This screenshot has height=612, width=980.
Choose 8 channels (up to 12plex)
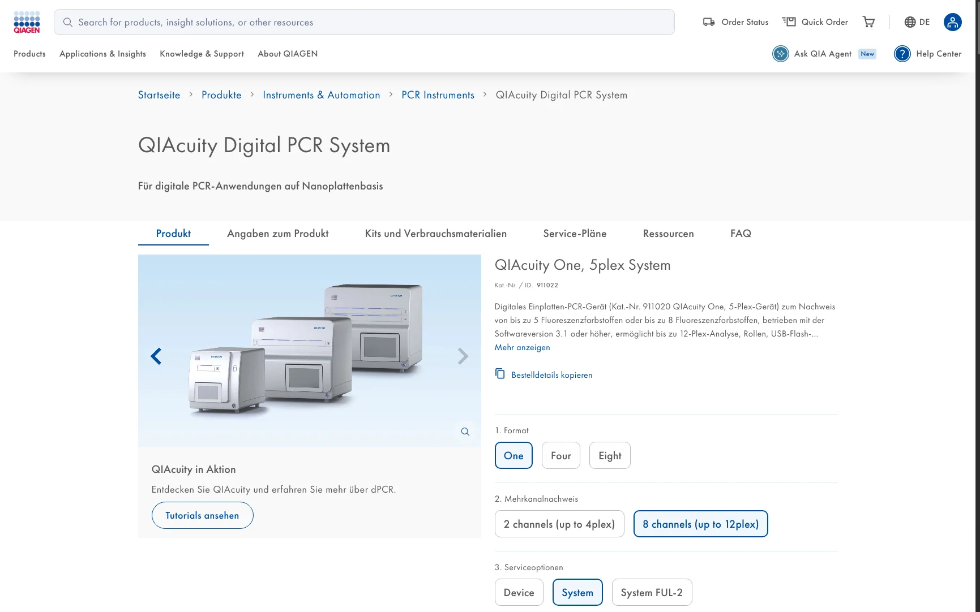(700, 524)
